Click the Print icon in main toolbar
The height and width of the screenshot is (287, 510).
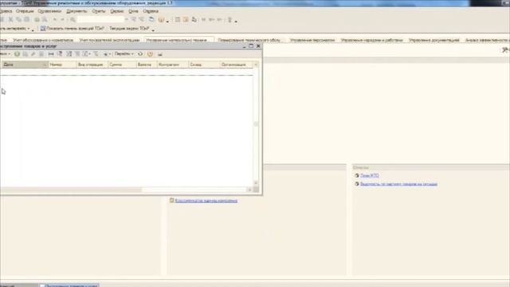(x=37, y=20)
